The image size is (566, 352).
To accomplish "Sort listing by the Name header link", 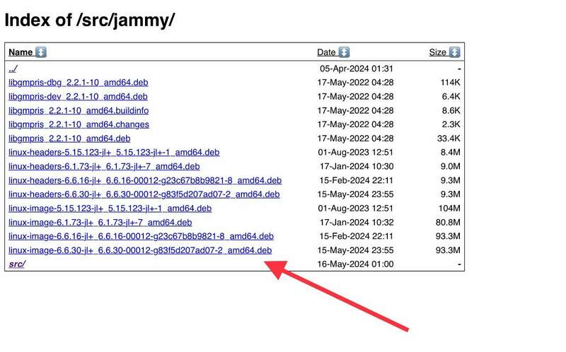I will [21, 52].
